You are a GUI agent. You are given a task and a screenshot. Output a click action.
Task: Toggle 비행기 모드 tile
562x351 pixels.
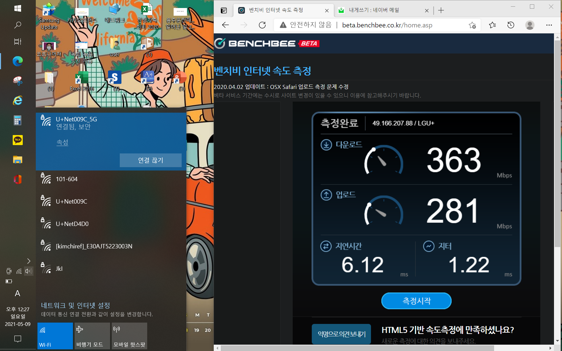(92, 336)
